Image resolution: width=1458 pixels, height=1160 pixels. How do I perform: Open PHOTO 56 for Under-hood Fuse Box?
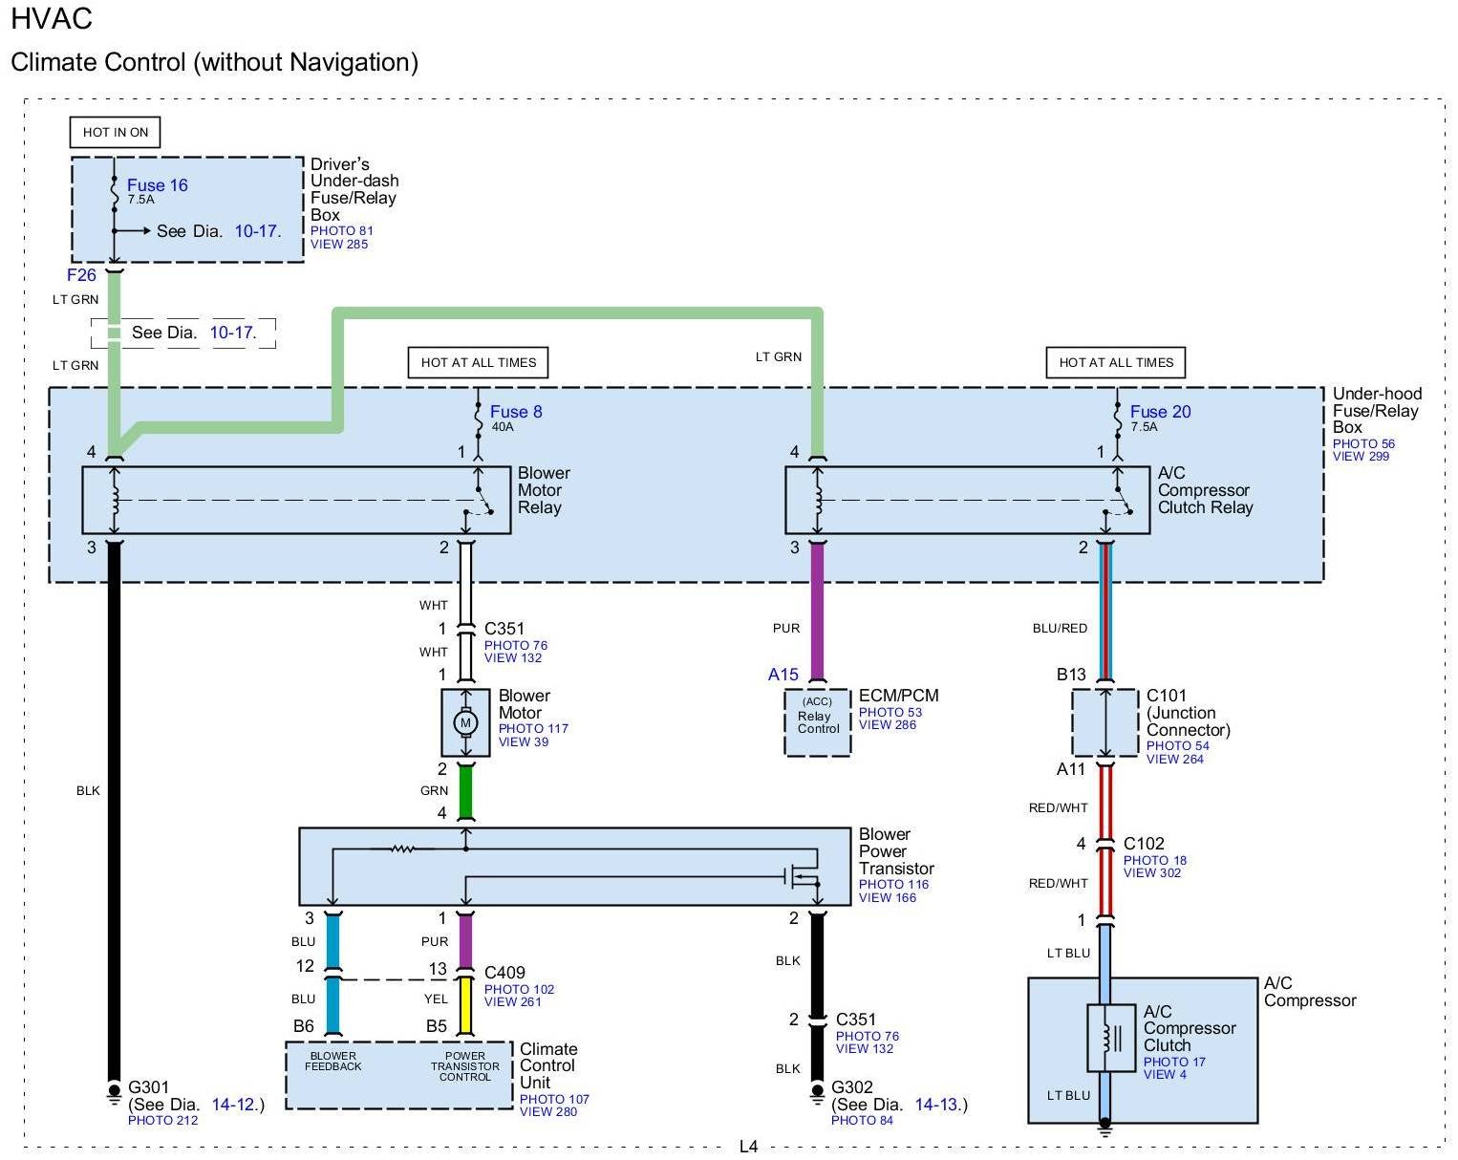1363,443
